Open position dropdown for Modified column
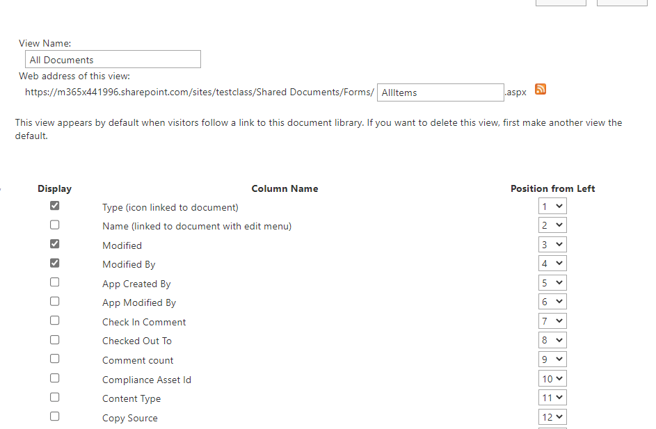This screenshot has width=656, height=429. (x=552, y=245)
